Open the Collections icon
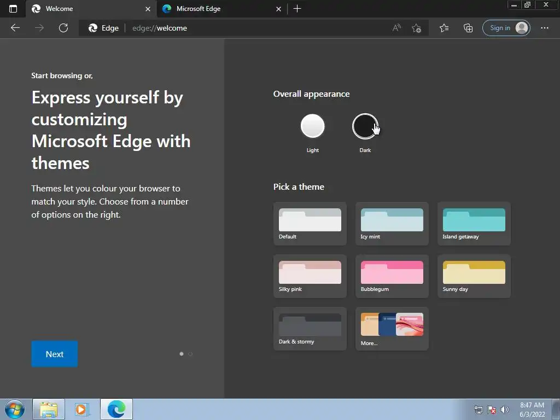This screenshot has height=420, width=560. pos(468,28)
